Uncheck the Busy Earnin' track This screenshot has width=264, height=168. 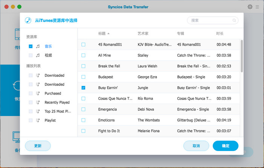[x=83, y=88]
